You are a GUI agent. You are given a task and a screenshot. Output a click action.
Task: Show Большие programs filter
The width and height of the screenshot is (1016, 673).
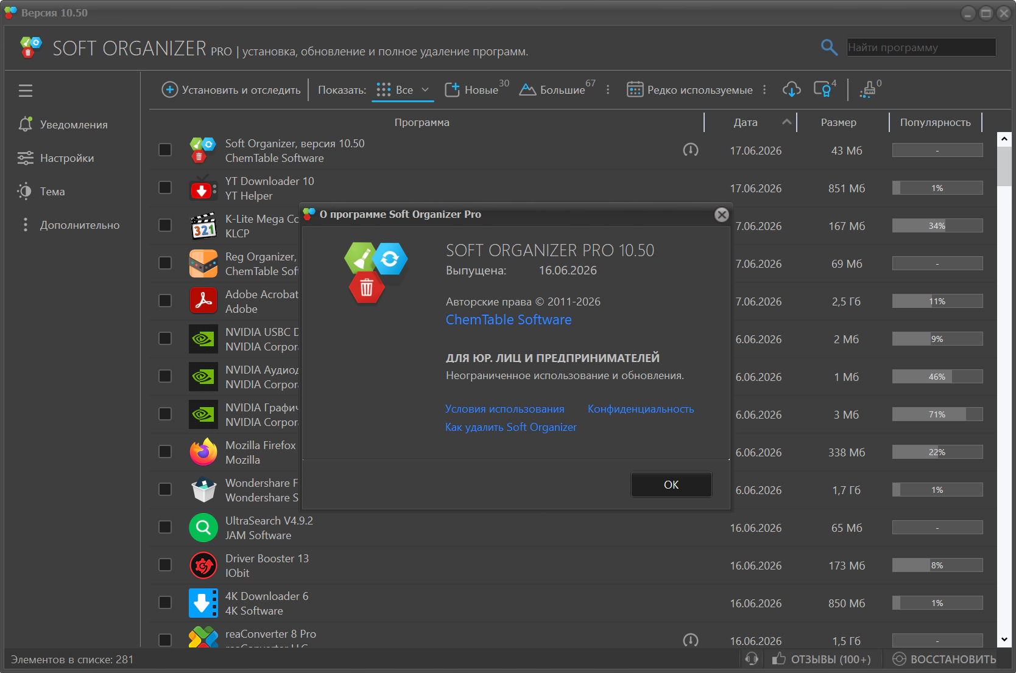557,89
